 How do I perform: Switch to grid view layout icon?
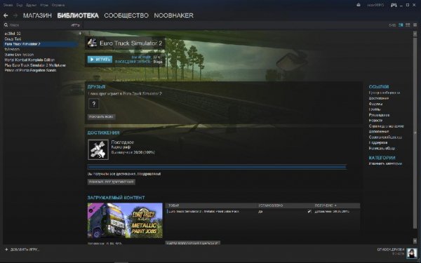point(415,25)
